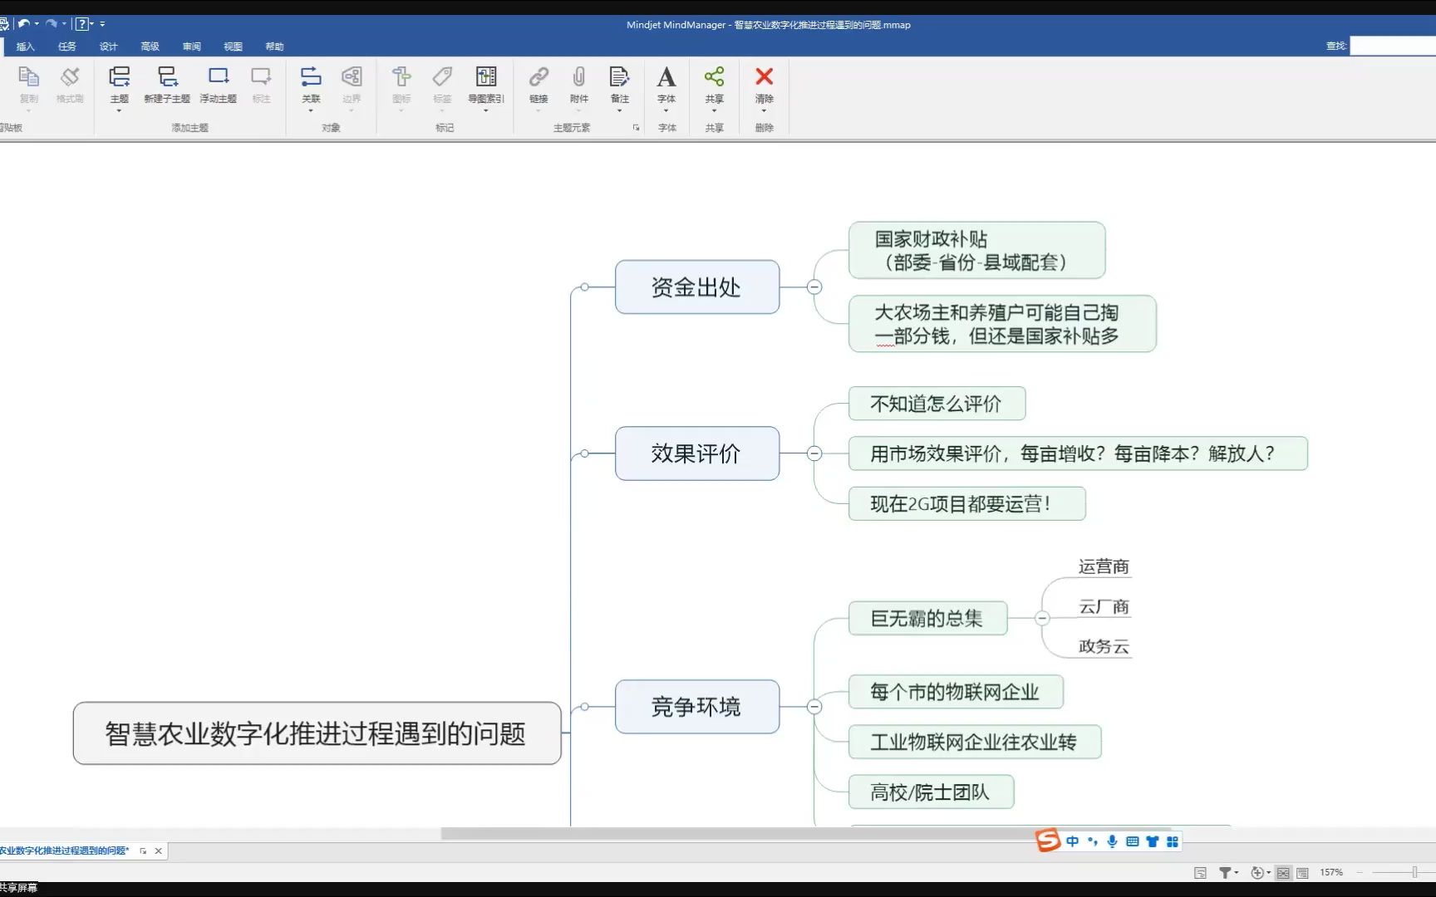Click the Callout (标注) icon
Image resolution: width=1436 pixels, height=897 pixels.
pos(261,77)
